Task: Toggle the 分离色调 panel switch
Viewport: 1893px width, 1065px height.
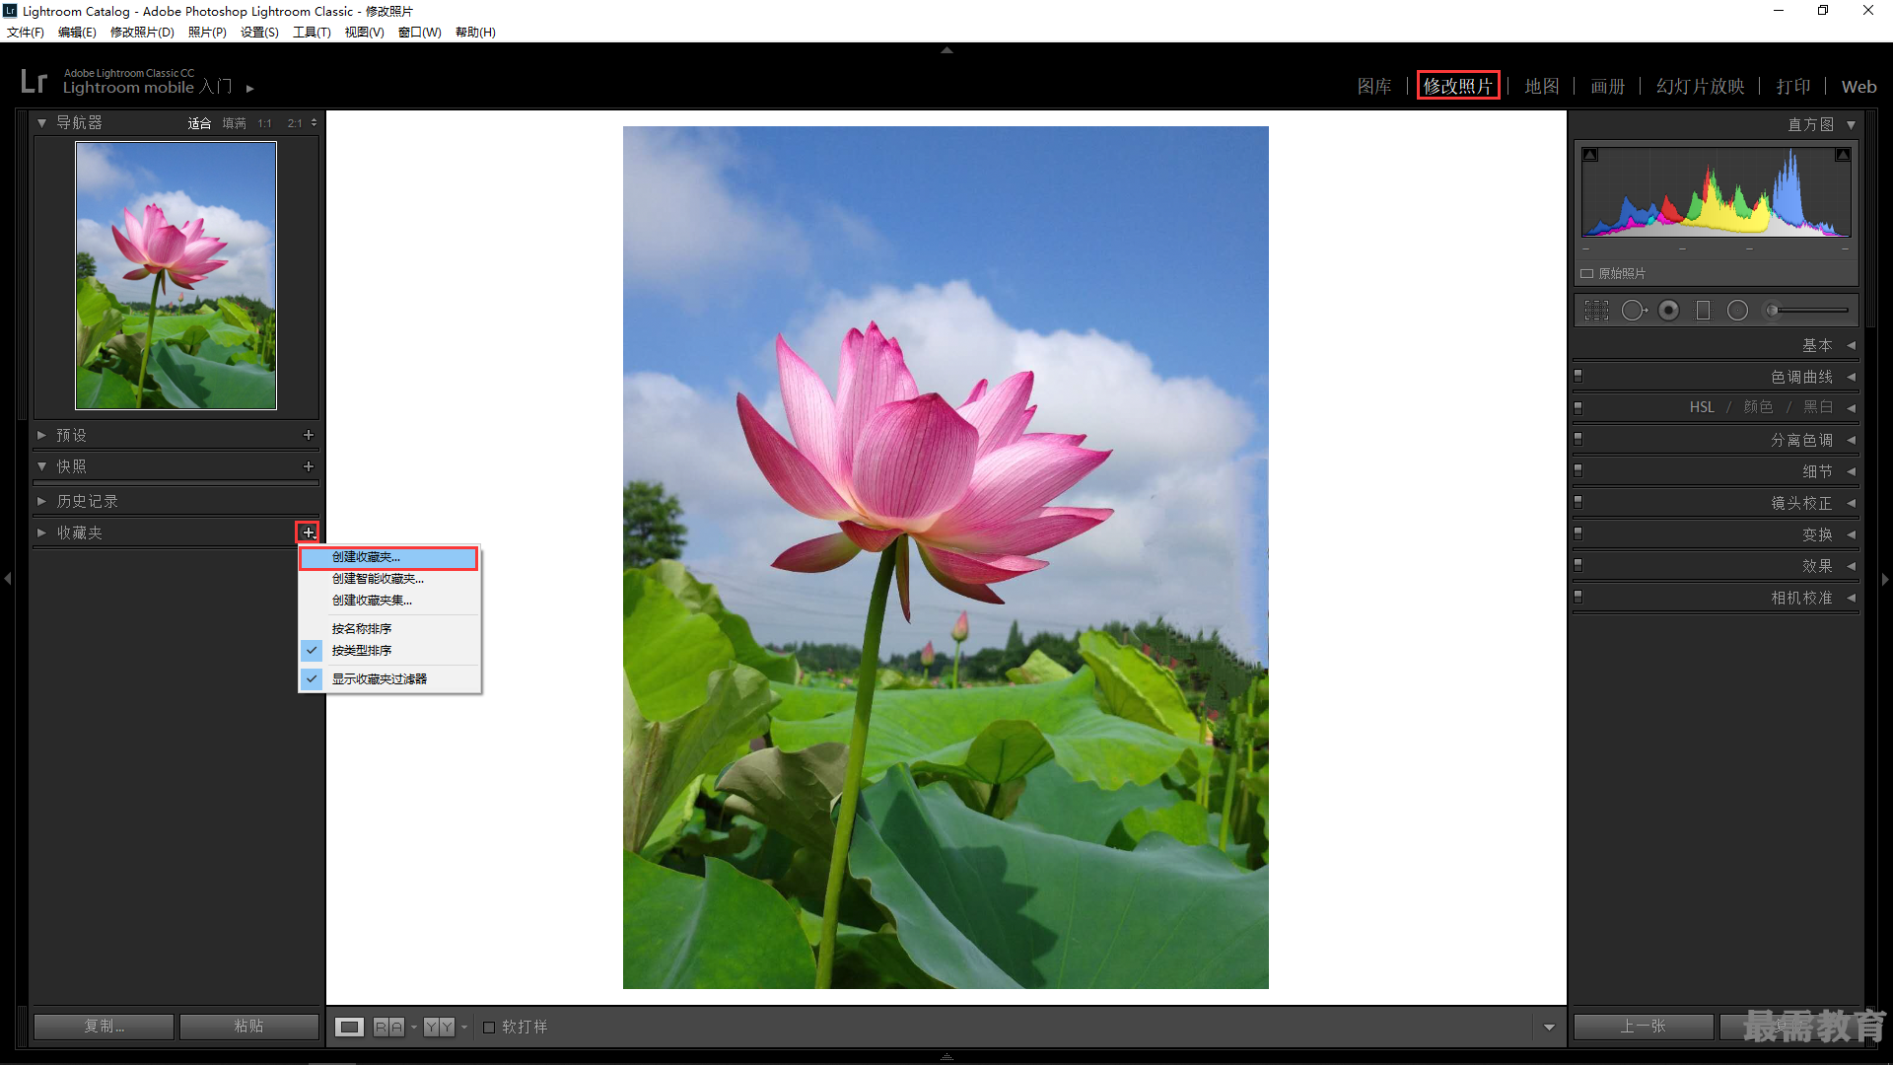Action: (1578, 439)
